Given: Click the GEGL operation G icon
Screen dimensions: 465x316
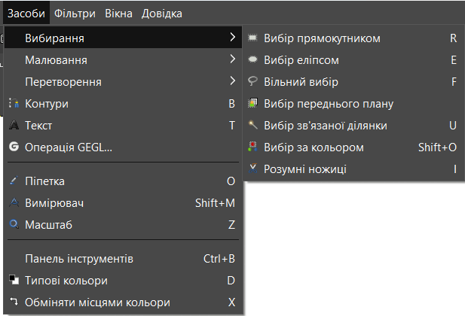Looking at the screenshot, I should (14, 147).
